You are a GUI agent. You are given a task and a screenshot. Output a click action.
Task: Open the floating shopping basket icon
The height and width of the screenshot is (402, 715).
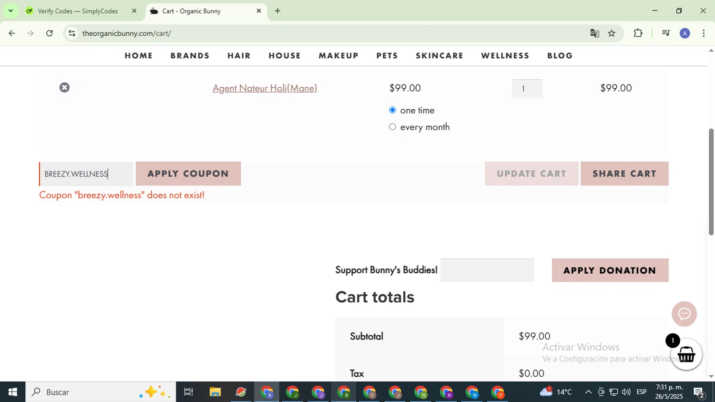coord(686,354)
